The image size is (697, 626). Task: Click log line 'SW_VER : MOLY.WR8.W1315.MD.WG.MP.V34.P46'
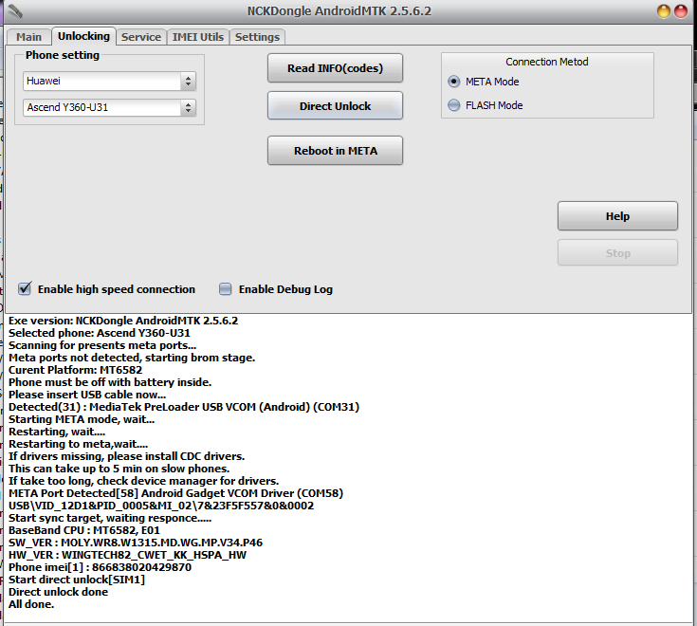tap(135, 543)
